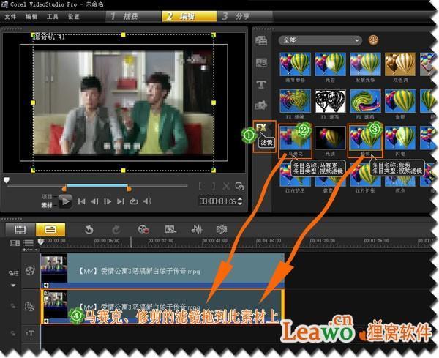Switch to the 分享 step tab
Viewport: 439px width, 358px height.
[x=242, y=15]
